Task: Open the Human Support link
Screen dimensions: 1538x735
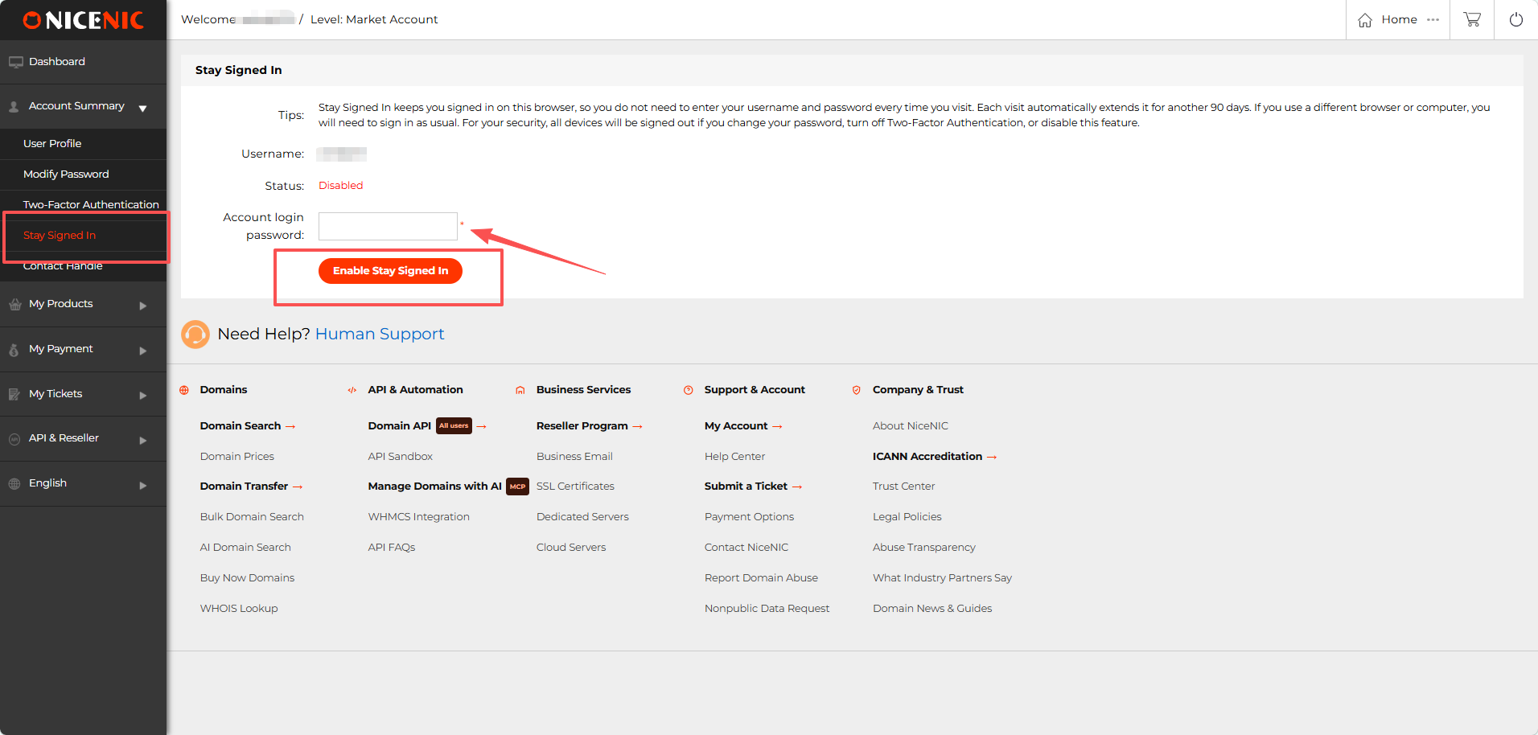Action: tap(380, 334)
